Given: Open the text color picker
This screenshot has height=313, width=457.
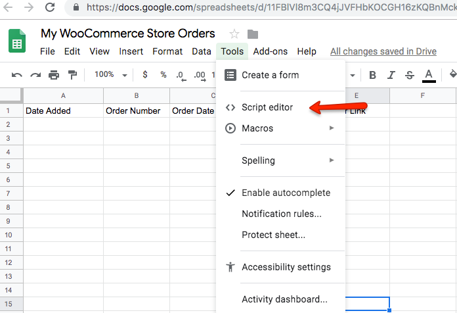Looking at the screenshot, I should point(429,76).
